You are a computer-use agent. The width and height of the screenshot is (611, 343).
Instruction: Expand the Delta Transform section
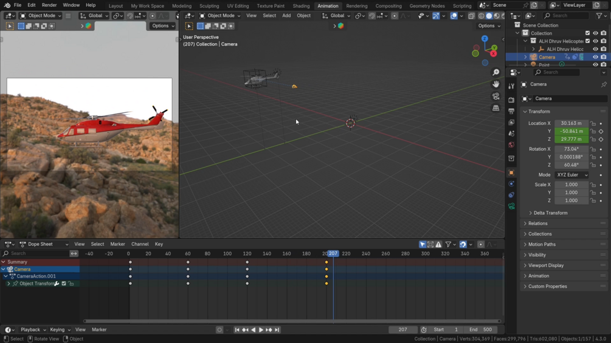[550, 213]
